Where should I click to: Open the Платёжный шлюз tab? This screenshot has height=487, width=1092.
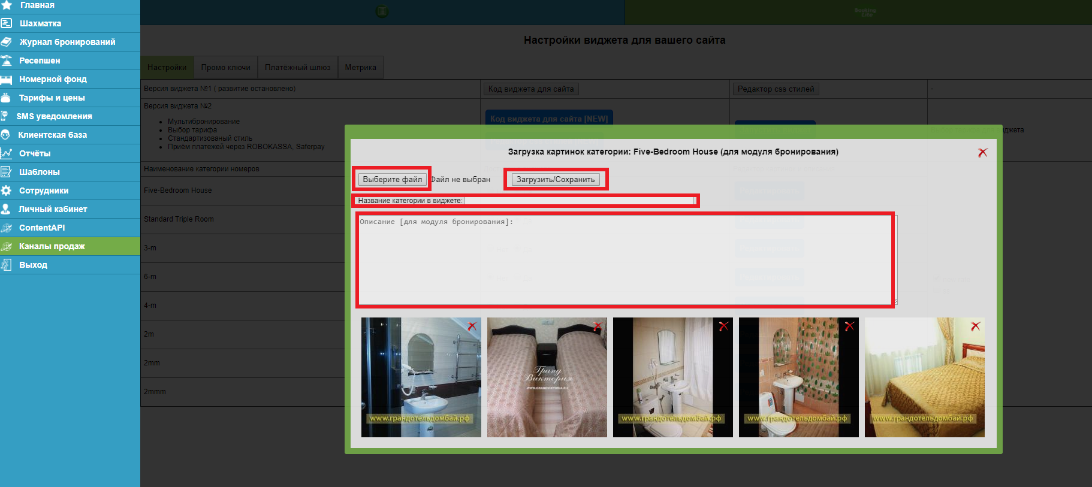tap(298, 68)
